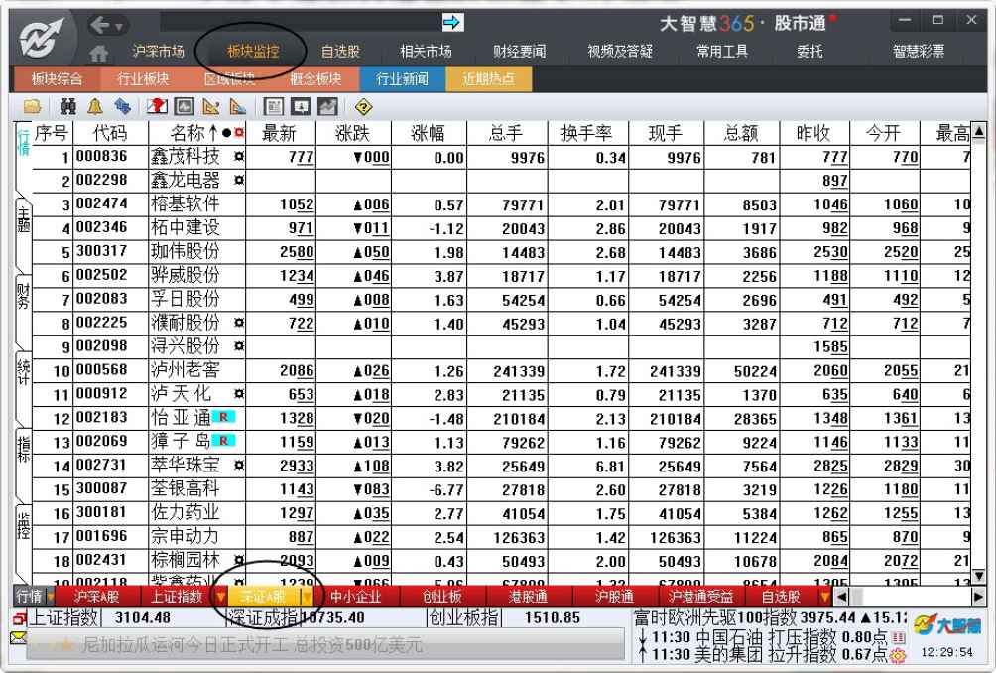Click the marker icon in 鑫茂科技 row

pyautogui.click(x=239, y=156)
